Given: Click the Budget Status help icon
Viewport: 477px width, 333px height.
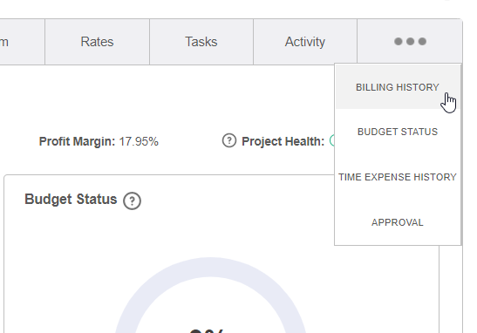Looking at the screenshot, I should coord(132,200).
